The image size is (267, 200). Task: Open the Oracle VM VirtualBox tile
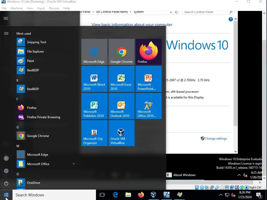pyautogui.click(x=122, y=133)
